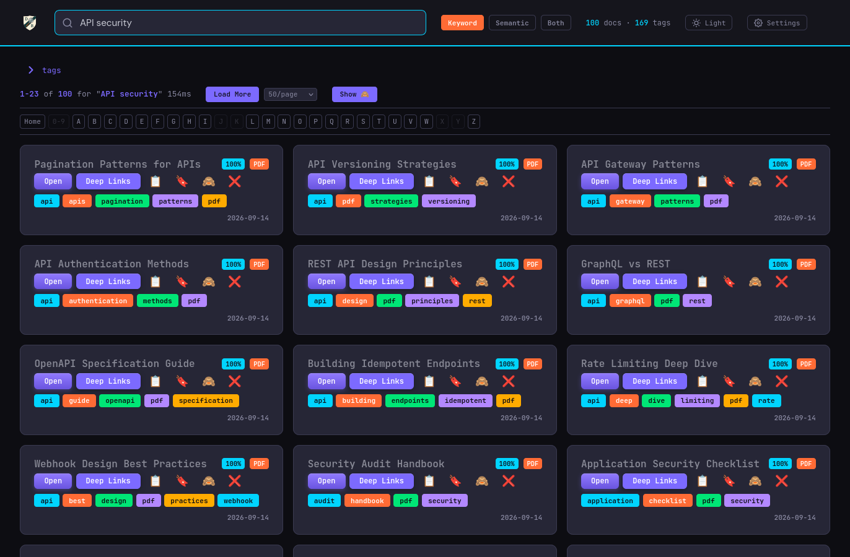Delete Rate Limiting Deep Dive card
The width and height of the screenshot is (850, 557).
[782, 381]
